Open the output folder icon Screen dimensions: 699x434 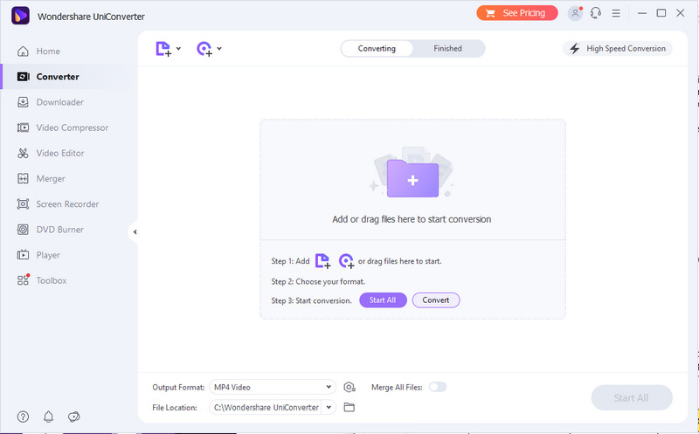coord(349,407)
